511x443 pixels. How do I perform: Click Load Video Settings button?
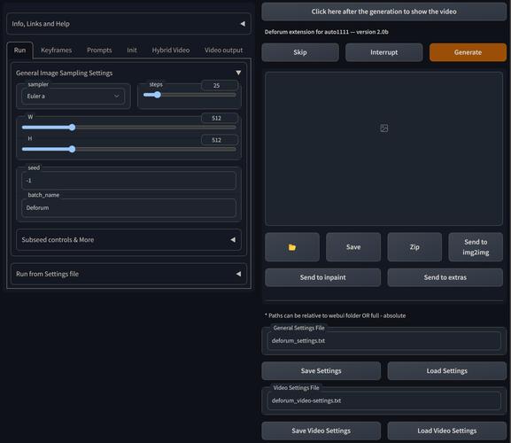tap(447, 431)
